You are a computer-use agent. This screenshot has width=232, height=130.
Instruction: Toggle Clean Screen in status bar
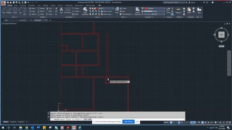[x=227, y=122]
